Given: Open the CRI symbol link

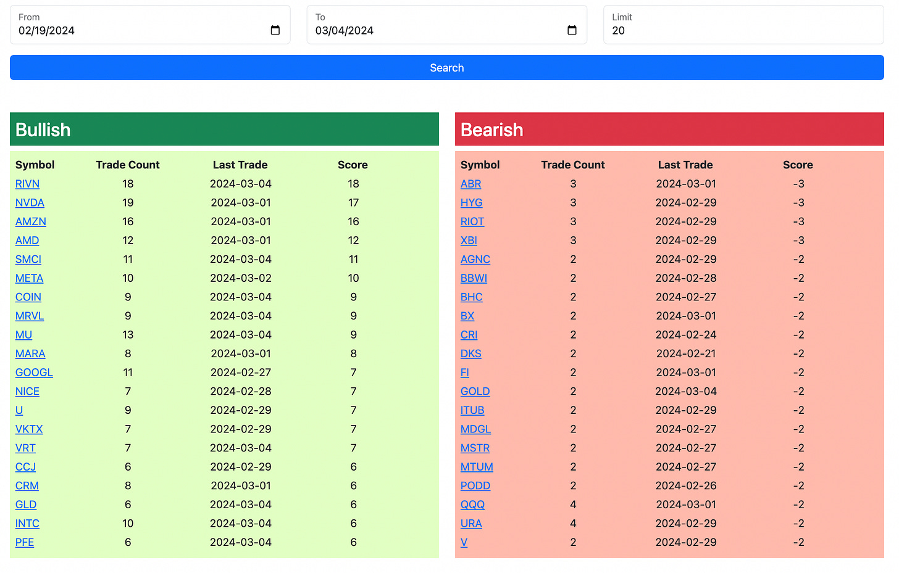Looking at the screenshot, I should click(x=469, y=335).
